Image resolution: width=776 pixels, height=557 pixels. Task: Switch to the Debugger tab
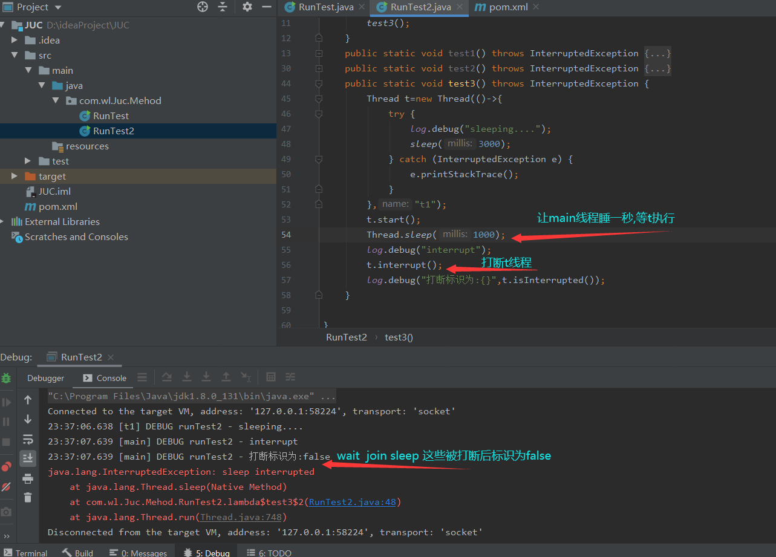click(45, 378)
